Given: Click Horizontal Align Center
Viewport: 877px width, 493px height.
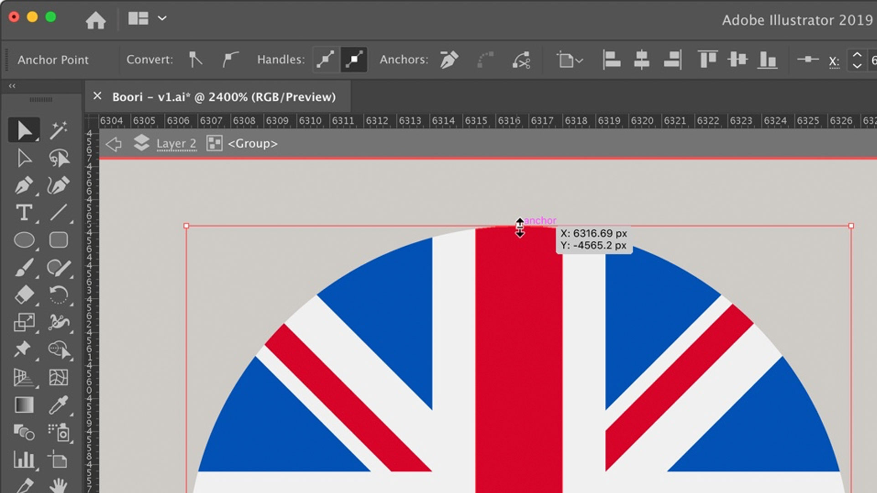Looking at the screenshot, I should pyautogui.click(x=641, y=60).
